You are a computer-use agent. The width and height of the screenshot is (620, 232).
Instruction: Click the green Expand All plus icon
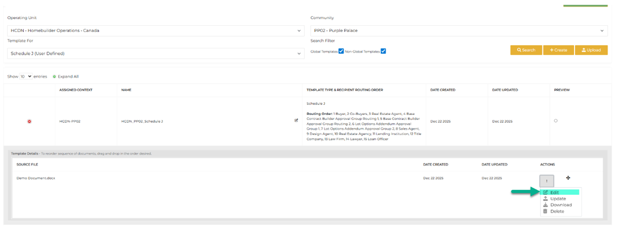tap(54, 76)
